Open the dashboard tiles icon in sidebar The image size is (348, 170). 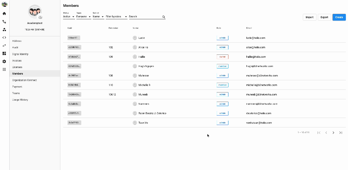click(x=4, y=53)
